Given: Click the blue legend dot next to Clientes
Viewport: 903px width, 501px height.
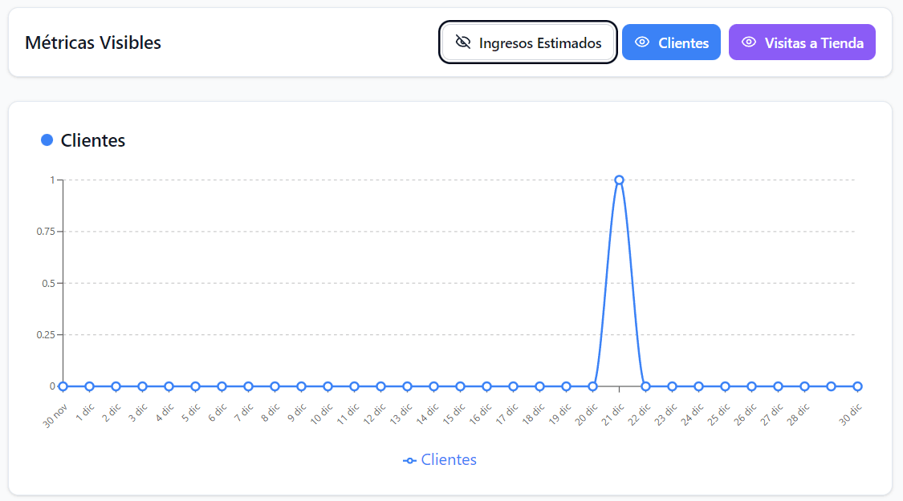Looking at the screenshot, I should pyautogui.click(x=47, y=139).
